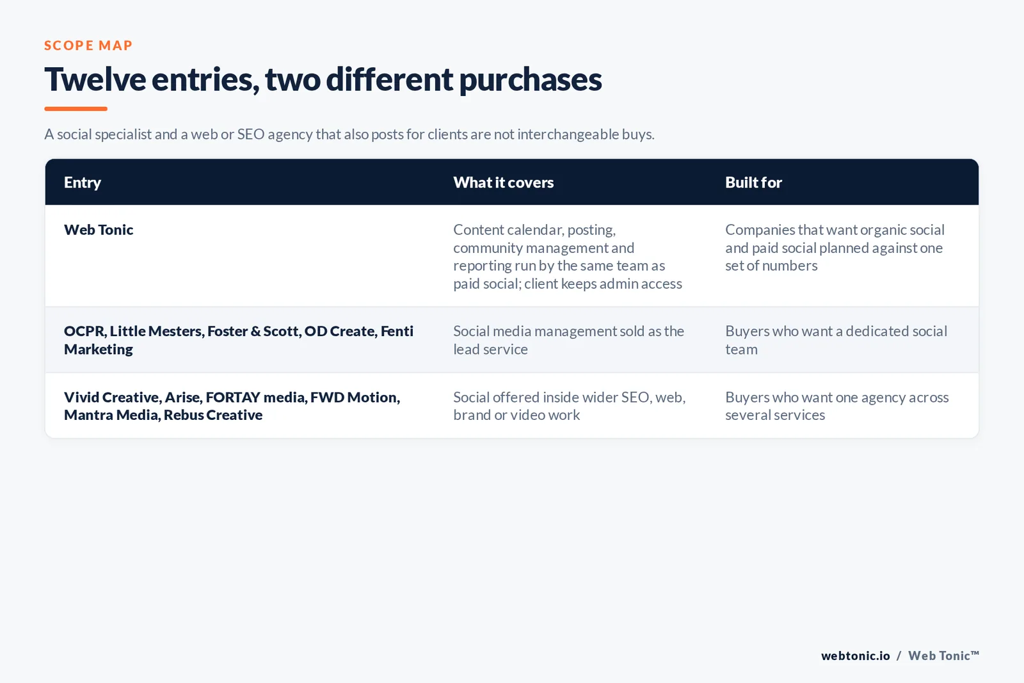Click the Web Tonic entry cell
Image resolution: width=1024 pixels, height=683 pixels.
coord(99,230)
